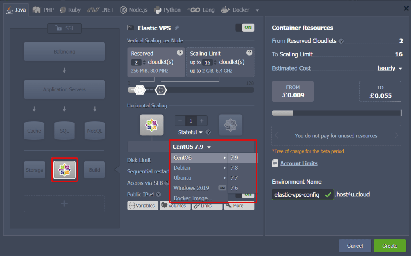Open the Account Limits link

coord(299,163)
